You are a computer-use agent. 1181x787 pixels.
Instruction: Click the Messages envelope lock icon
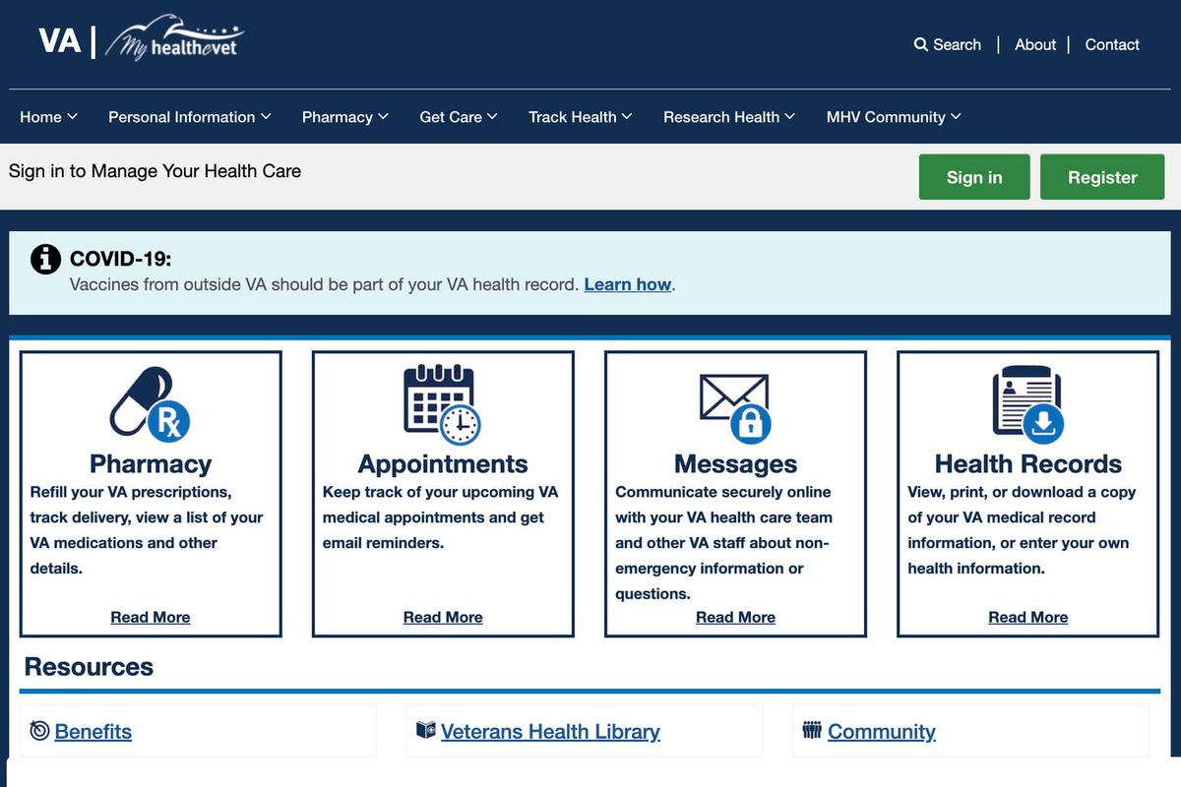click(x=735, y=407)
